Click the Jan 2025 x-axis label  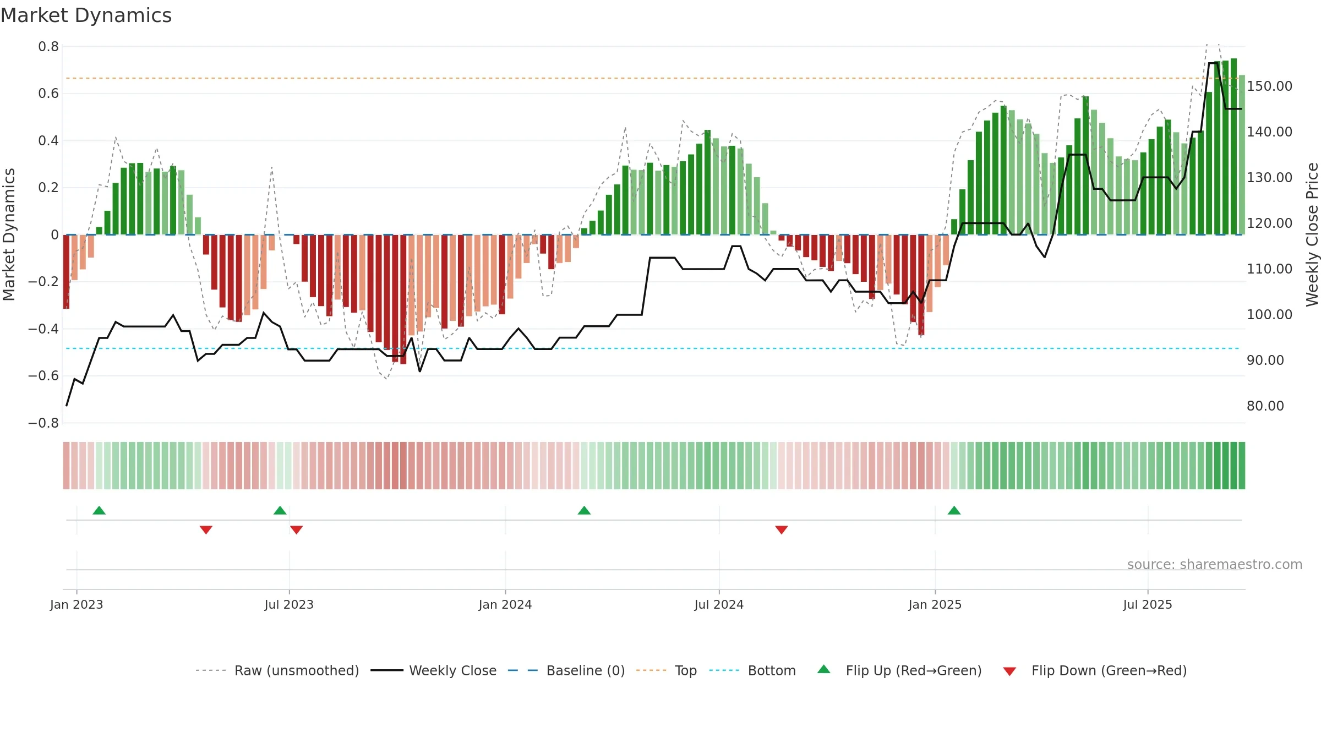[x=935, y=604]
